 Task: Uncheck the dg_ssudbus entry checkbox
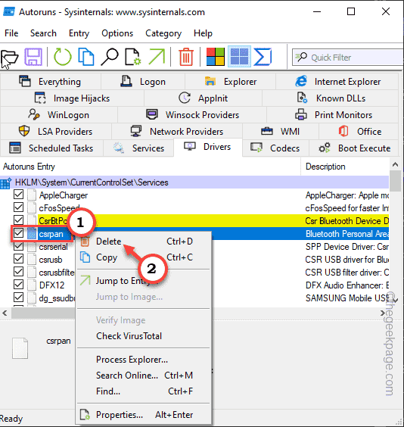pyautogui.click(x=18, y=298)
